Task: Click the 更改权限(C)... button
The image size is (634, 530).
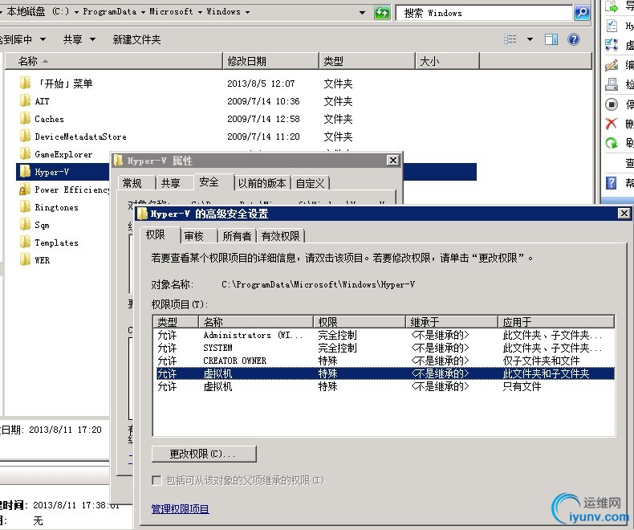Action: click(x=204, y=454)
